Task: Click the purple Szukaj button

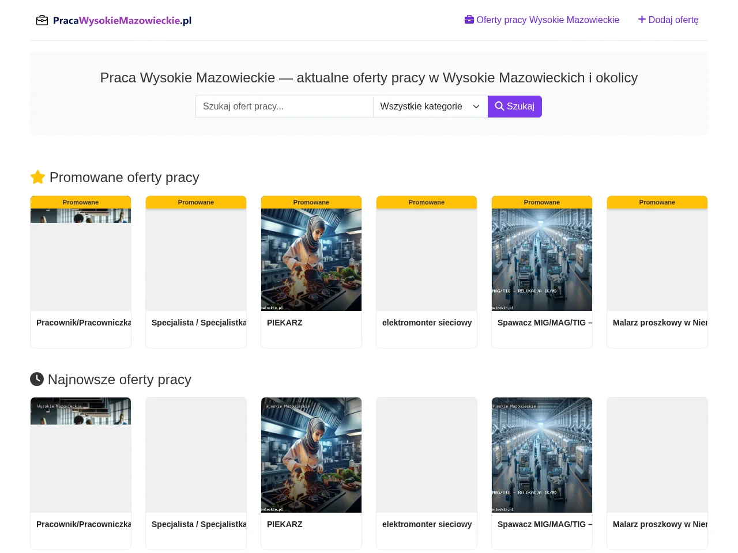Action: click(515, 107)
